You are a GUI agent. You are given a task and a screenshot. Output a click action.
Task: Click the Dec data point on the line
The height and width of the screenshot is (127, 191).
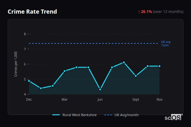pyautogui.click(x=29, y=81)
